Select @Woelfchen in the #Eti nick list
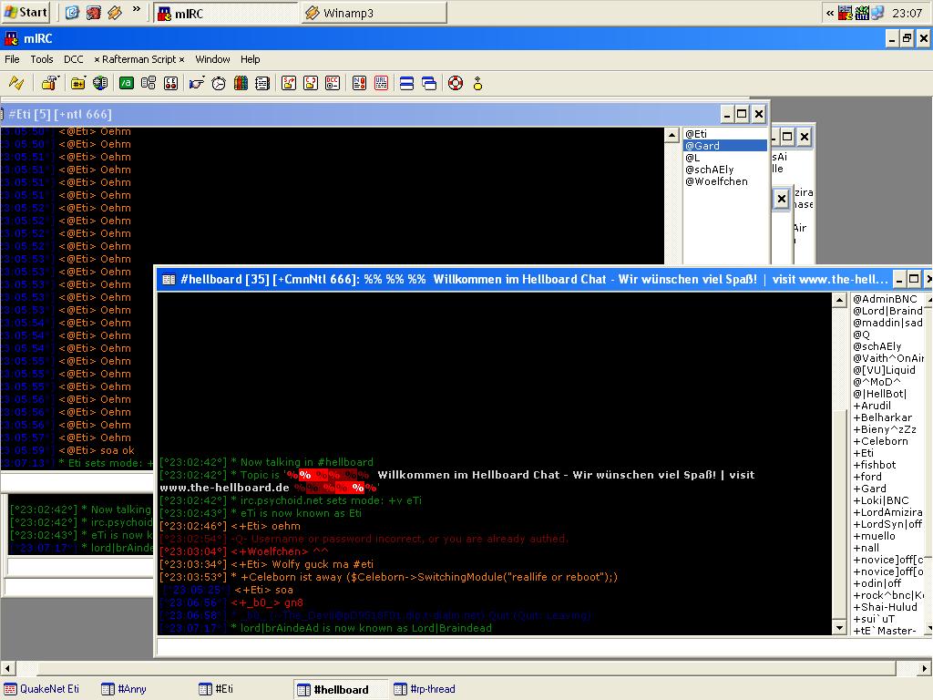The width and height of the screenshot is (933, 700). point(716,181)
